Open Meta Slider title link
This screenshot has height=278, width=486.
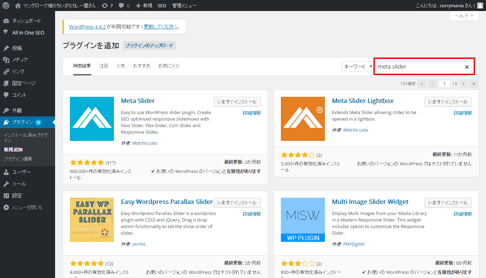(x=138, y=101)
